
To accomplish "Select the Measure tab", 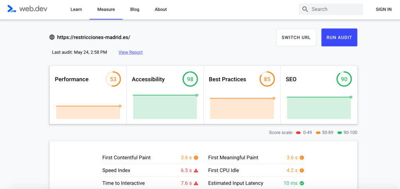I will pyautogui.click(x=106, y=9).
